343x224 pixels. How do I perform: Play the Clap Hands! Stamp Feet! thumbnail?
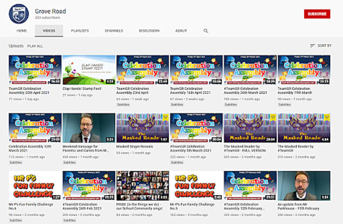pyautogui.click(x=89, y=70)
